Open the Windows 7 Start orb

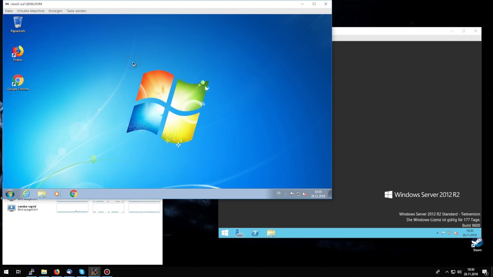pos(10,194)
